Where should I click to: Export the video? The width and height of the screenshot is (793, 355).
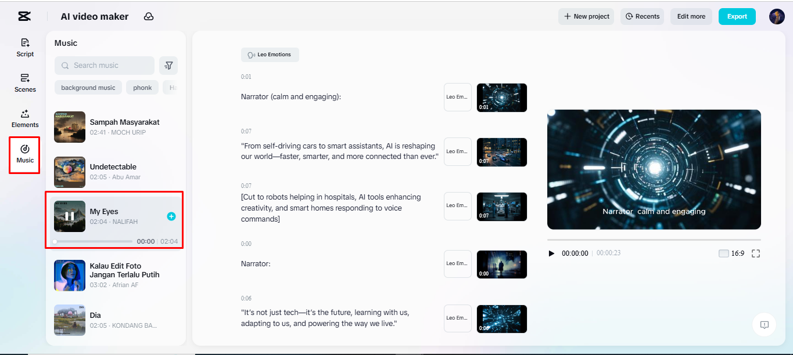(737, 16)
